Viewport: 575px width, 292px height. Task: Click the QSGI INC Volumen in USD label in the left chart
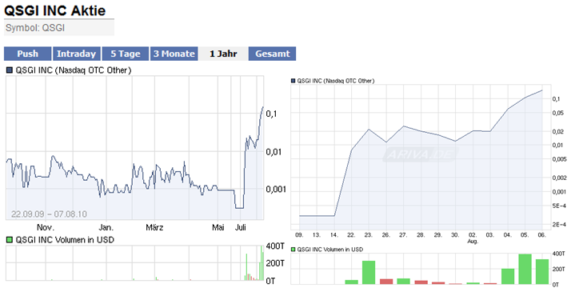[x=65, y=240]
